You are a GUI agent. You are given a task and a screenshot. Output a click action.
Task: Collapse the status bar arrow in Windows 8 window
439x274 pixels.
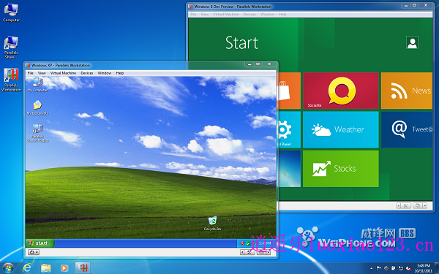[x=399, y=206]
